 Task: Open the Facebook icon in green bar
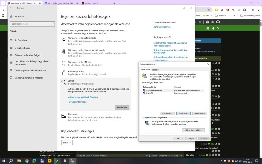pos(213,29)
